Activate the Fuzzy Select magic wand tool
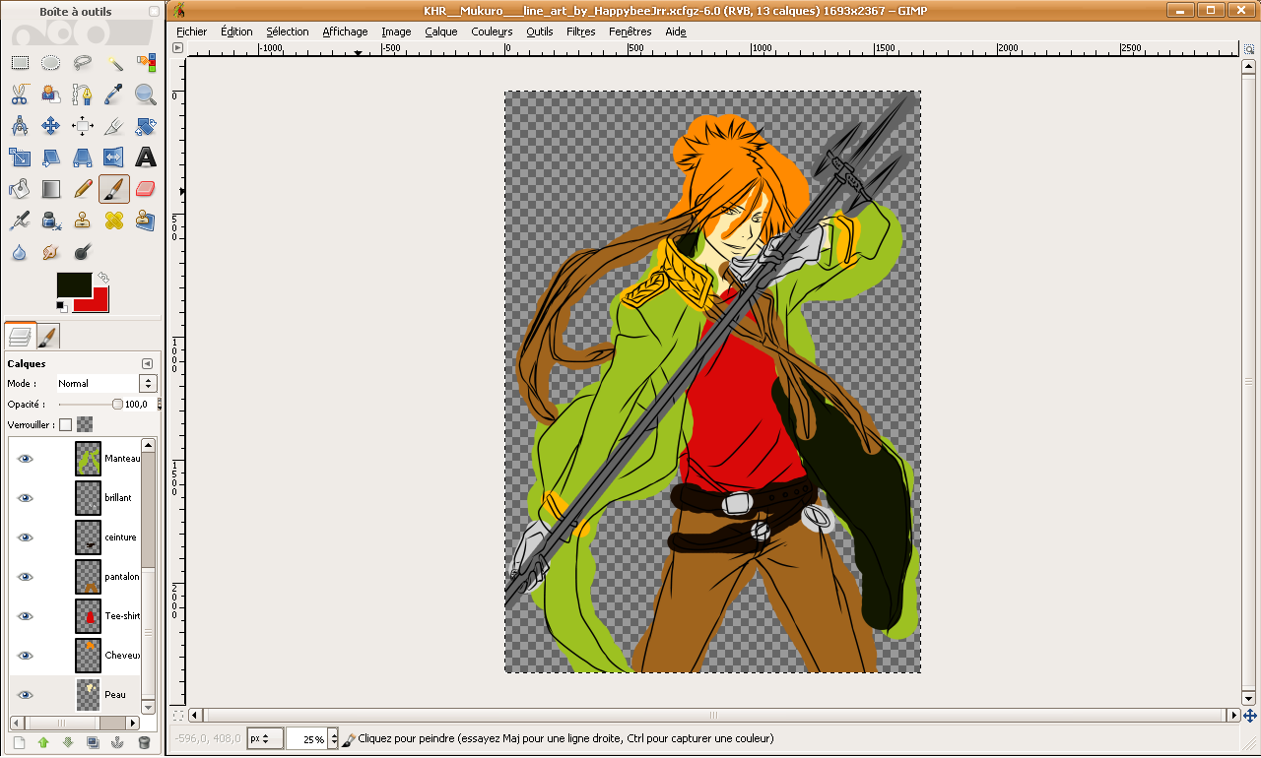This screenshot has height=758, width=1261. point(114,63)
